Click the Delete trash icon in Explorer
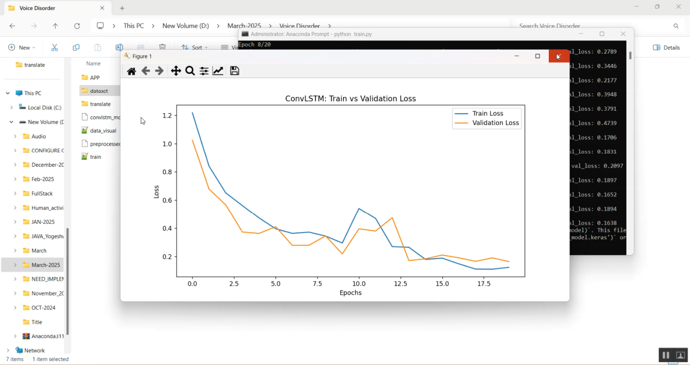 click(162, 47)
